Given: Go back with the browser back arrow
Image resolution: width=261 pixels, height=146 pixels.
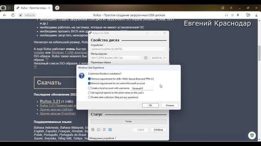Looking at the screenshot, I should 4,15.
